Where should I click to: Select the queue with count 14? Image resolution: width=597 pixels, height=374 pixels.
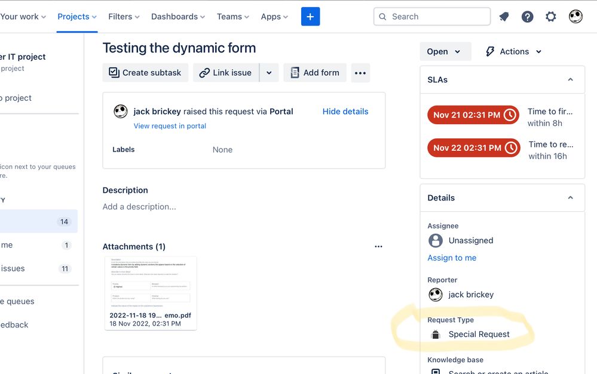click(x=38, y=221)
